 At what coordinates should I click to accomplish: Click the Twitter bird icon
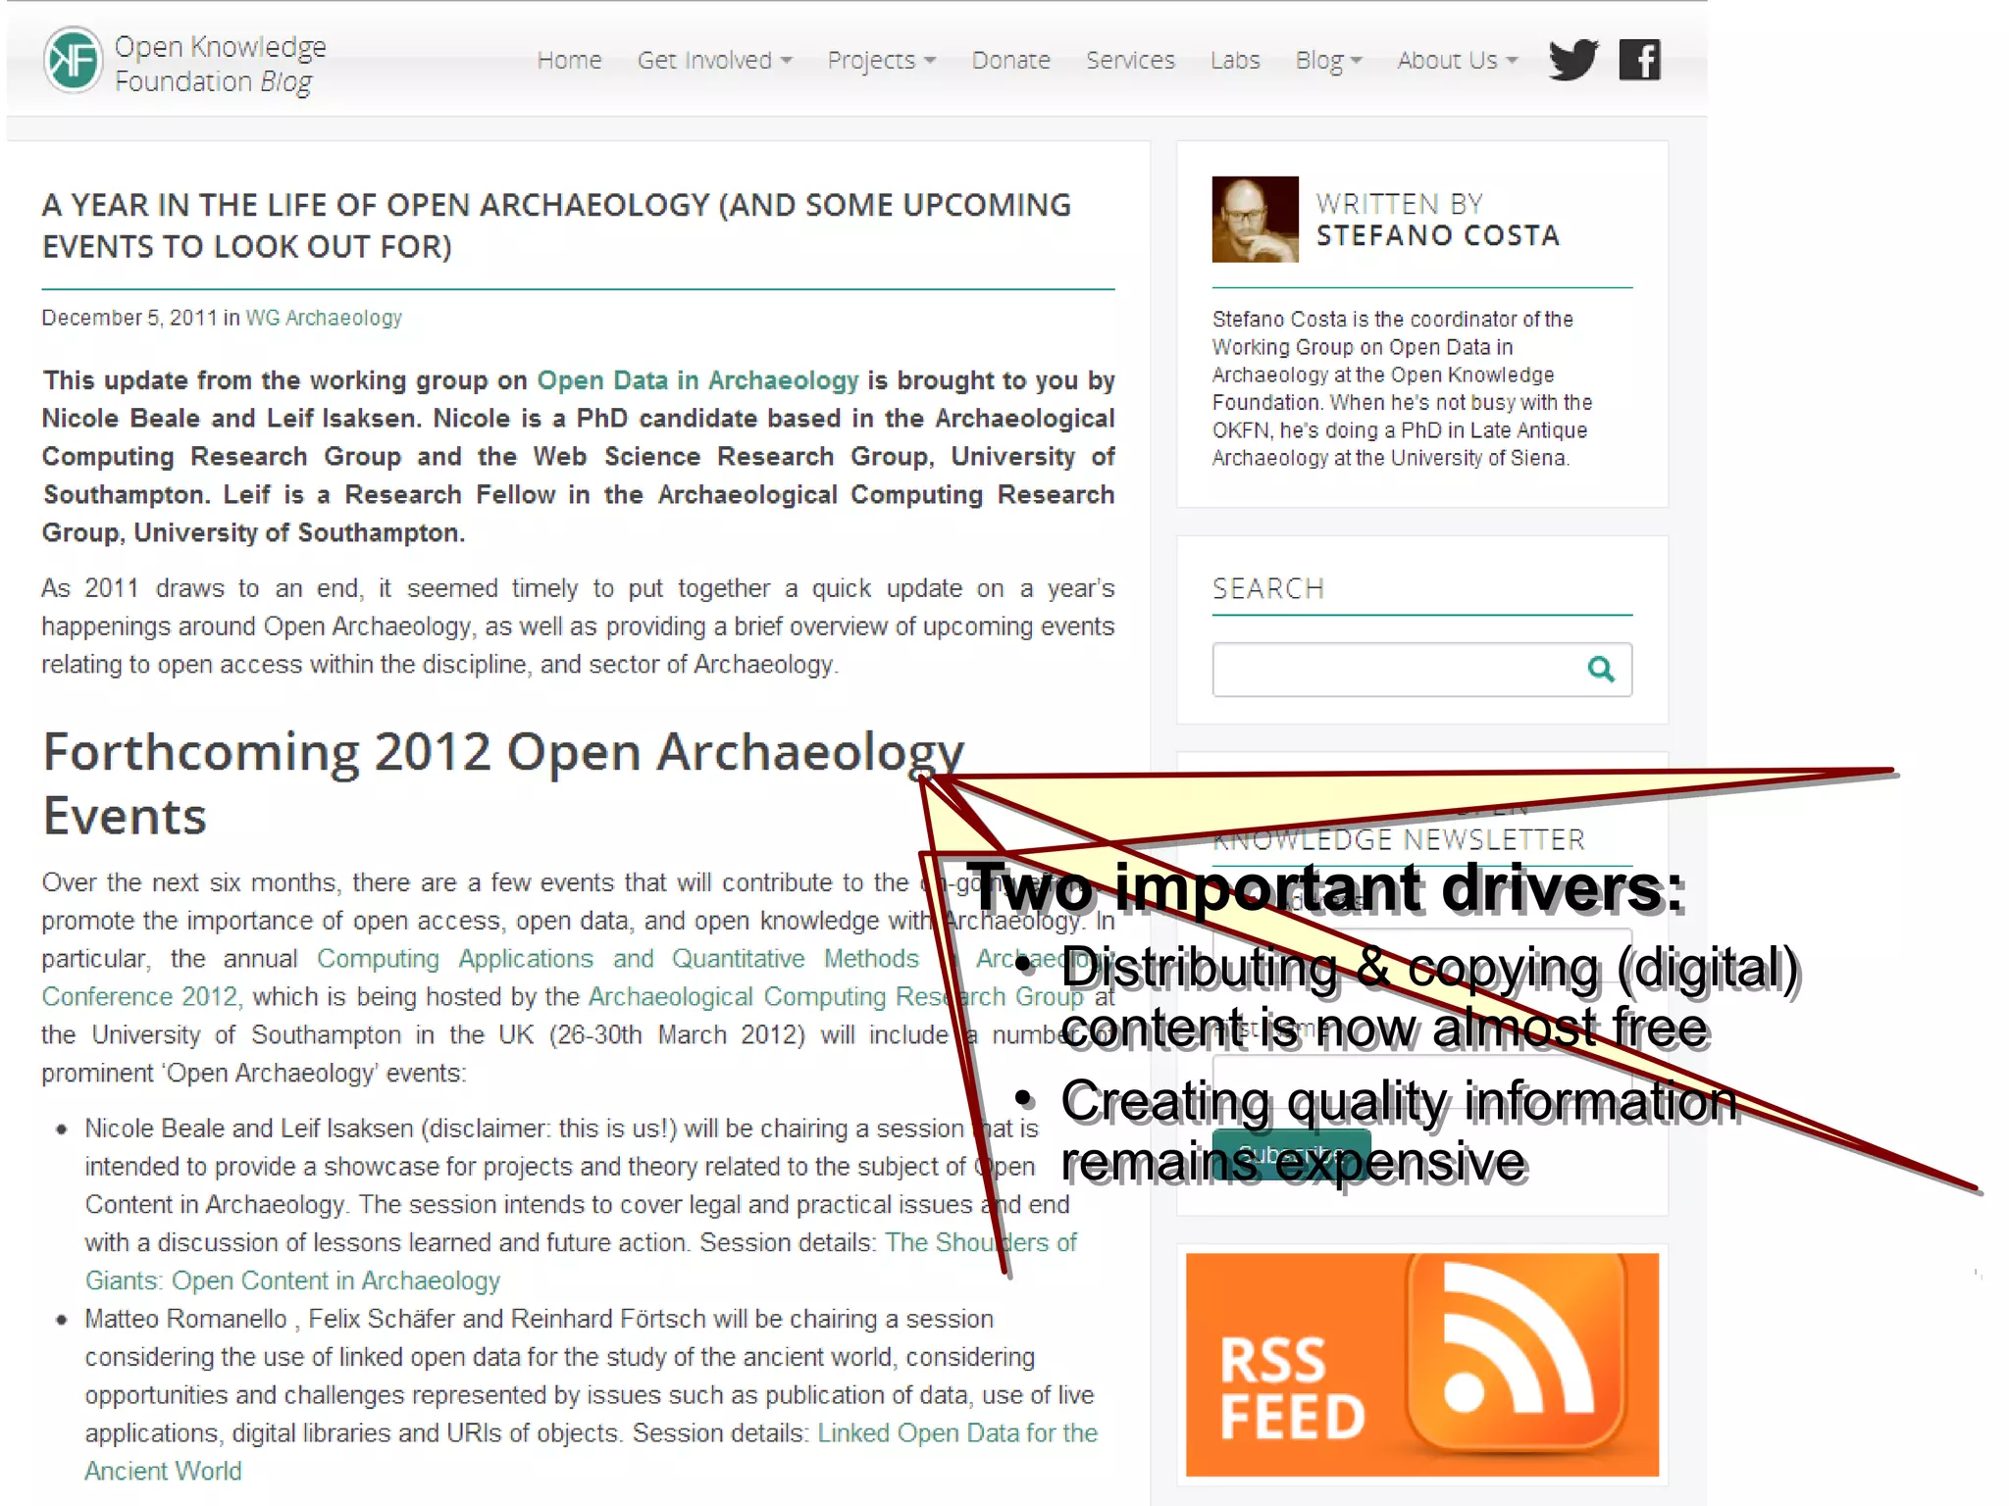(x=1573, y=60)
